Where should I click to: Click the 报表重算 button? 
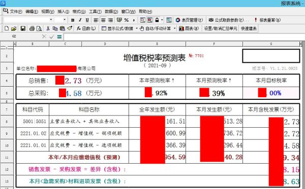267,20
